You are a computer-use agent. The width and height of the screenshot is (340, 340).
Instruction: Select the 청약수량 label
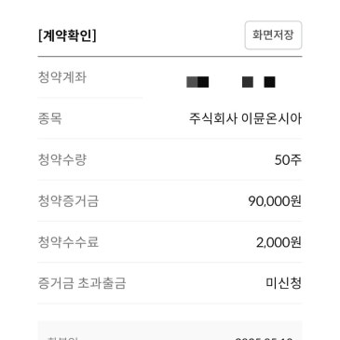[61, 159]
